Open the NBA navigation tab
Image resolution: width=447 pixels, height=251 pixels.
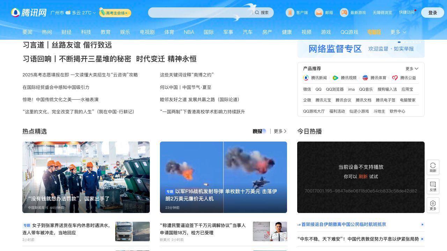click(189, 32)
